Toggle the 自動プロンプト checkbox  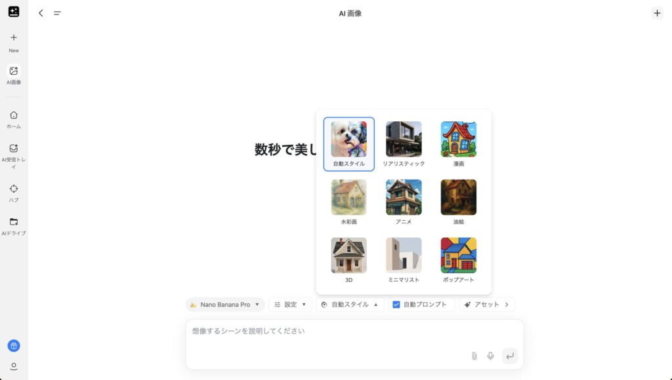coord(396,305)
